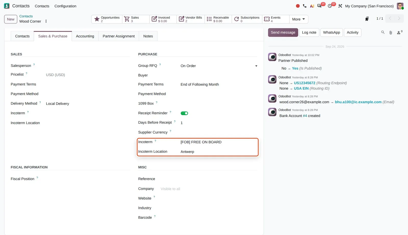The image size is (408, 235).
Task: Open the Invoiced stat button
Action: 163,19
